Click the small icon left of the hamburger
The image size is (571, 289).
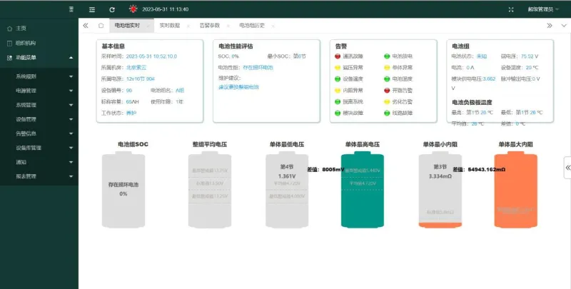[x=71, y=10]
